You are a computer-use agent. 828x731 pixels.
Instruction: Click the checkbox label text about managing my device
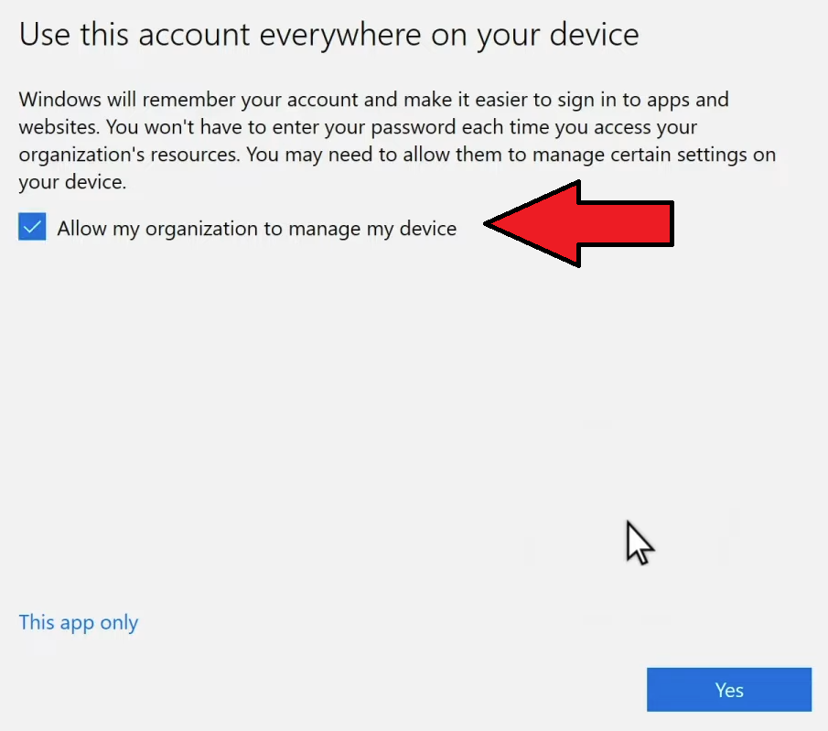pyautogui.click(x=256, y=229)
